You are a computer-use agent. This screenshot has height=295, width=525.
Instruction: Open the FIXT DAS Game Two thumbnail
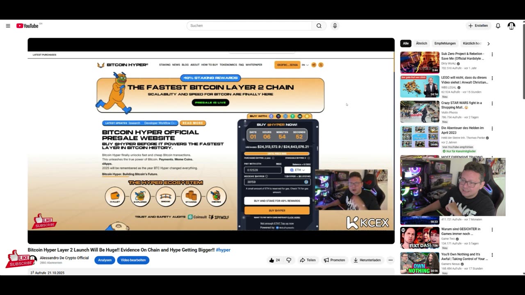[x=420, y=238]
